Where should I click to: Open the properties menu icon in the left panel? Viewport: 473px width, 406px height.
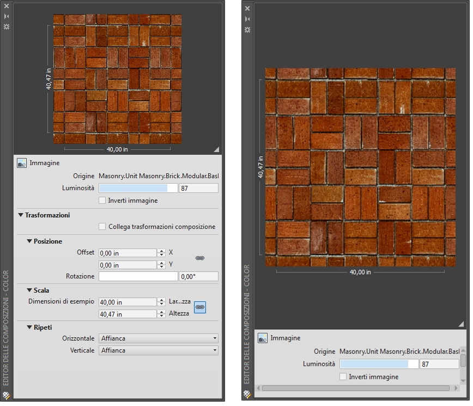coord(7,26)
